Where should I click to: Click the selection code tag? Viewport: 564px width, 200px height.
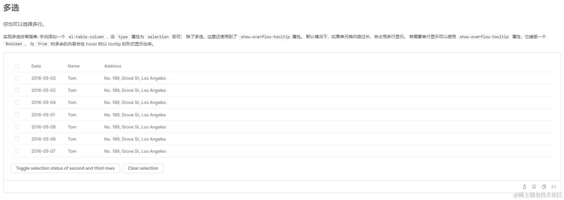coord(158,37)
